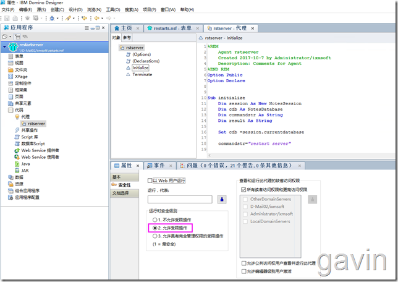Open the 工具(O) menu
This screenshot has height=282, width=398.
[x=113, y=10]
